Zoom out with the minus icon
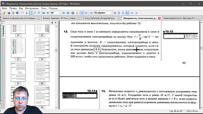 [x=91, y=13]
